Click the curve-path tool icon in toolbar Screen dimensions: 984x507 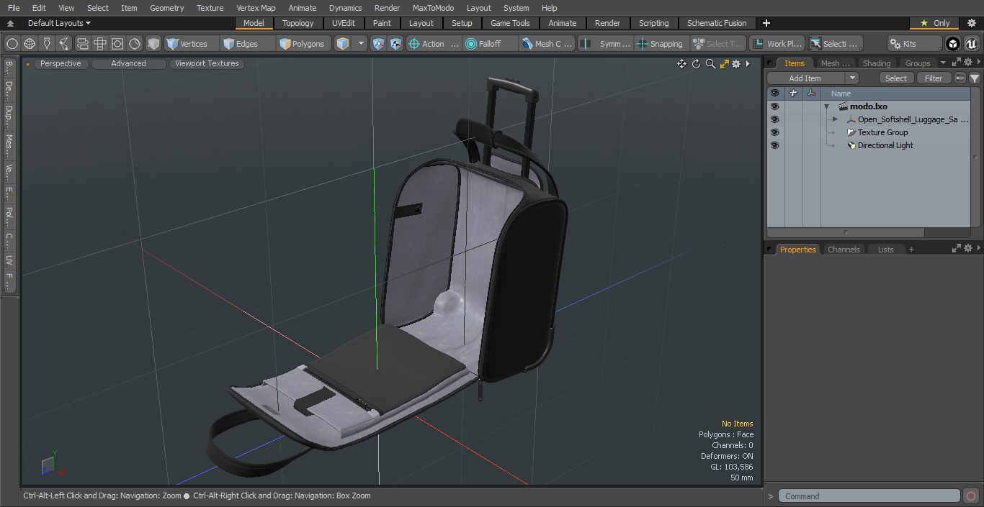(x=64, y=44)
